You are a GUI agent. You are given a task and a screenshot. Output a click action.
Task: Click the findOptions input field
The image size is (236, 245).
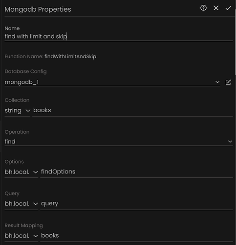[x=136, y=171]
